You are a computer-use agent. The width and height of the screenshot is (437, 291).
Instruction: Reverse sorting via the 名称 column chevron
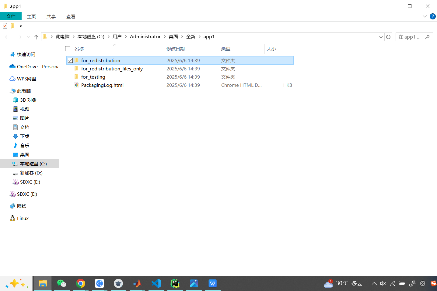coord(115,45)
